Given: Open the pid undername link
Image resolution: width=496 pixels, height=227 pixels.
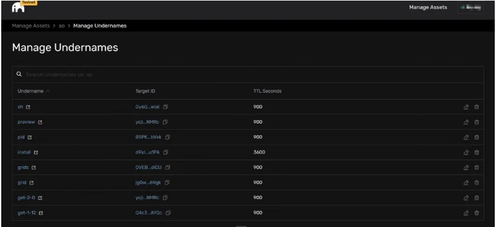Looking at the screenshot, I should click(21, 137).
